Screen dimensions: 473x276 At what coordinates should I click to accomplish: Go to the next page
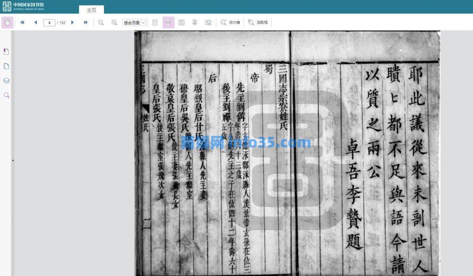[x=73, y=22]
